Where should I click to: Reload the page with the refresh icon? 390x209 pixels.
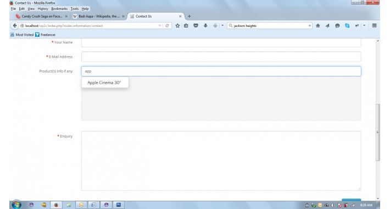tap(167, 26)
